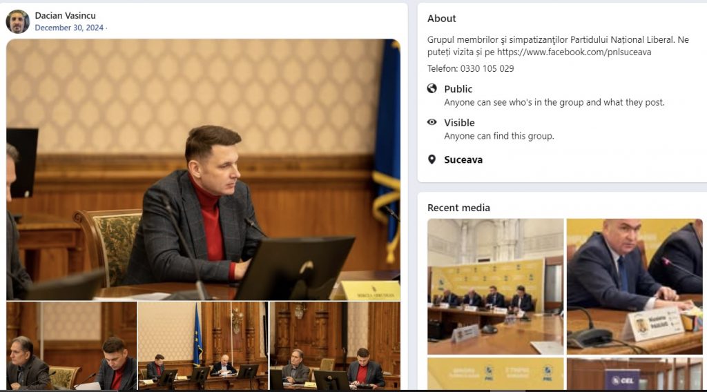
Task: Click the location pin icon beside Suceava
Action: (432, 159)
